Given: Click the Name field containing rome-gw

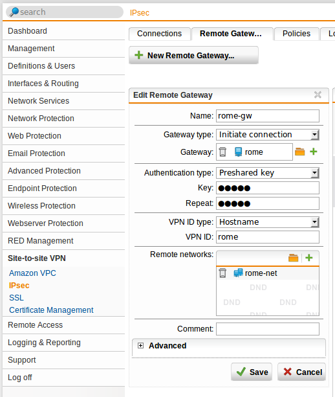Looking at the screenshot, I should point(268,116).
